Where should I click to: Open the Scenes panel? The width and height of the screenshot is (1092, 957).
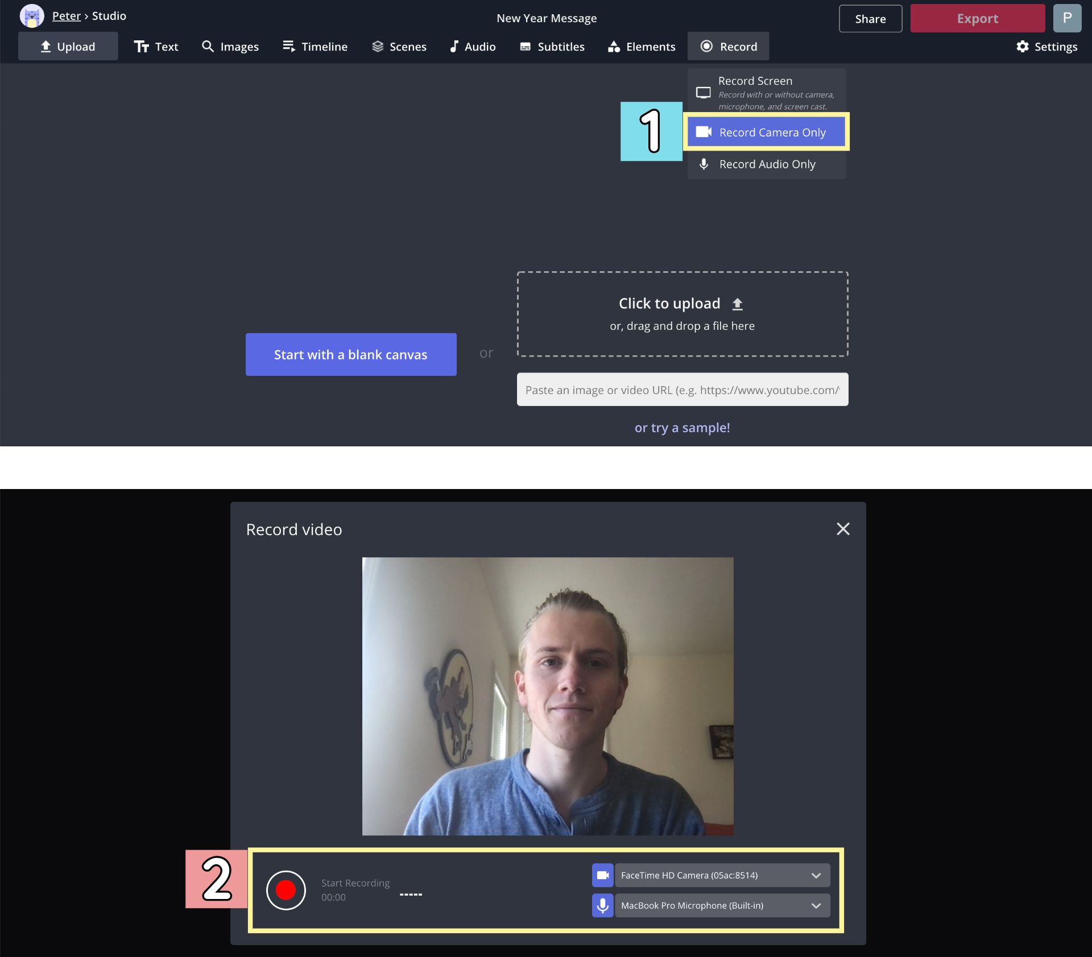399,46
